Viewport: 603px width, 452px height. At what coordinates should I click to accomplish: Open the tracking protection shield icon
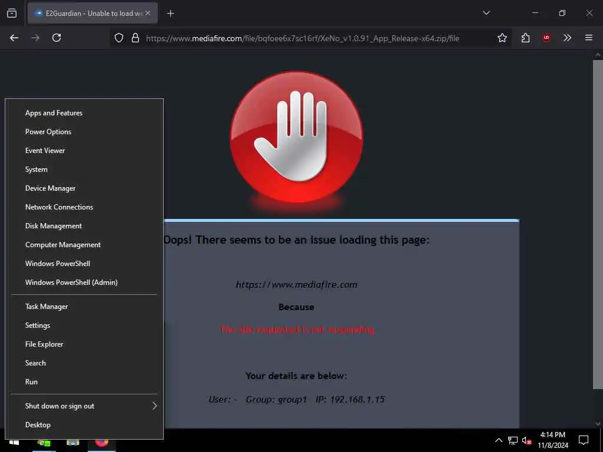119,38
